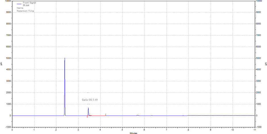Click the blue line legend swatch
The height and width of the screenshot is (134, 267).
coord(19,4)
